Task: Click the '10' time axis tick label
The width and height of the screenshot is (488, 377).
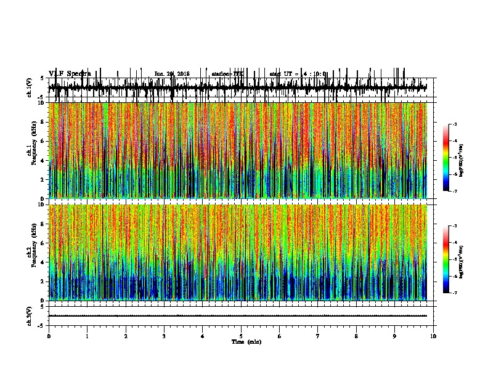Action: (x=433, y=336)
